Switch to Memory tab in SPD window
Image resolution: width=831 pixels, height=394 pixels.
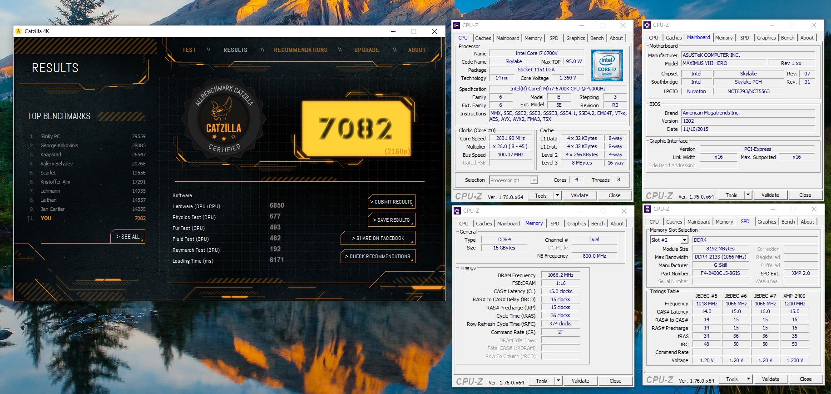pyautogui.click(x=724, y=222)
